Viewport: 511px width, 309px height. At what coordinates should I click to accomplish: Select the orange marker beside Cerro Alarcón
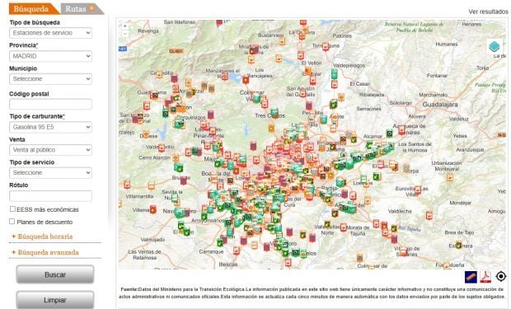coord(176,158)
